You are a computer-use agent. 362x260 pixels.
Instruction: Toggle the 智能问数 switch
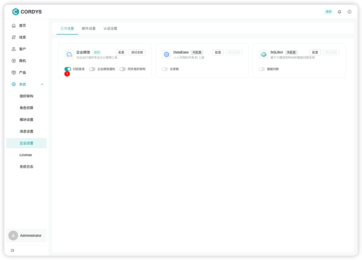(262, 69)
